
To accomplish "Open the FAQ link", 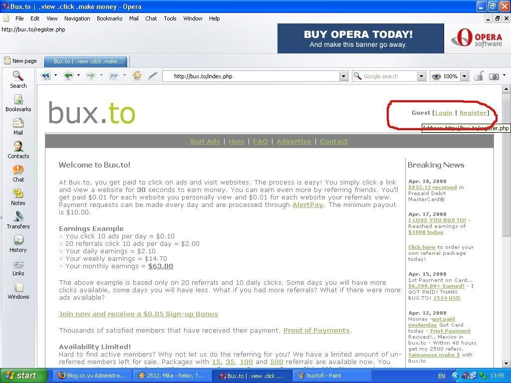I will click(x=260, y=141).
